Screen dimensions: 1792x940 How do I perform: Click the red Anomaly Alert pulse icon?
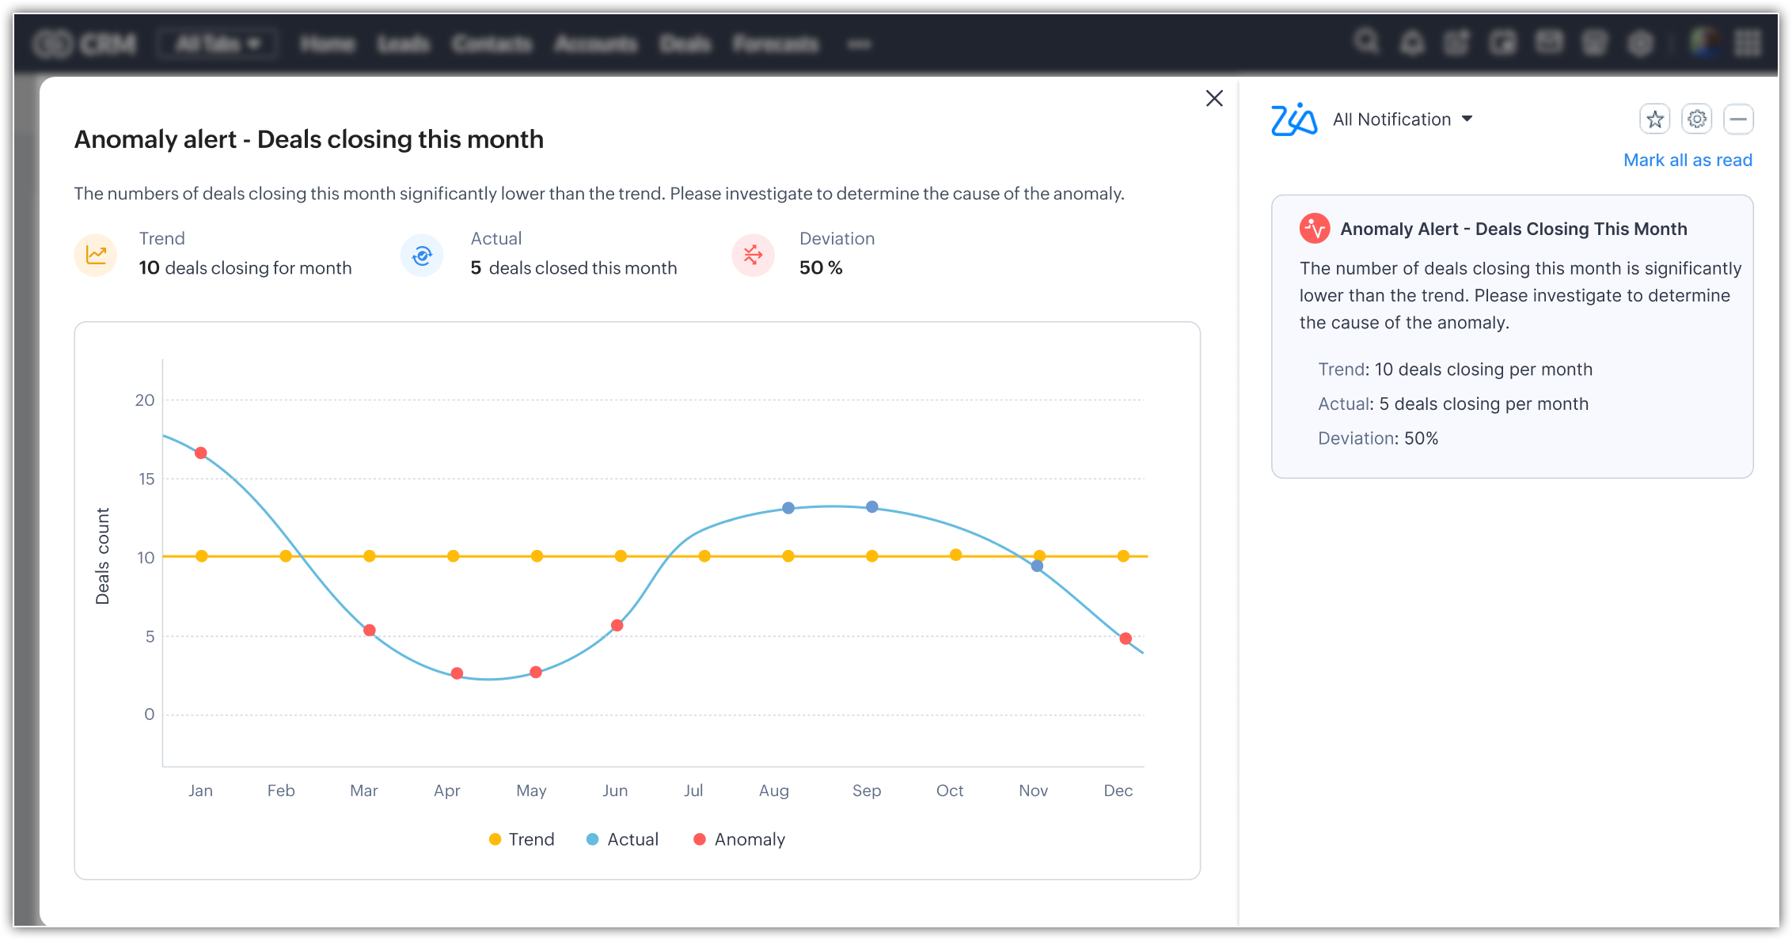pos(1314,229)
